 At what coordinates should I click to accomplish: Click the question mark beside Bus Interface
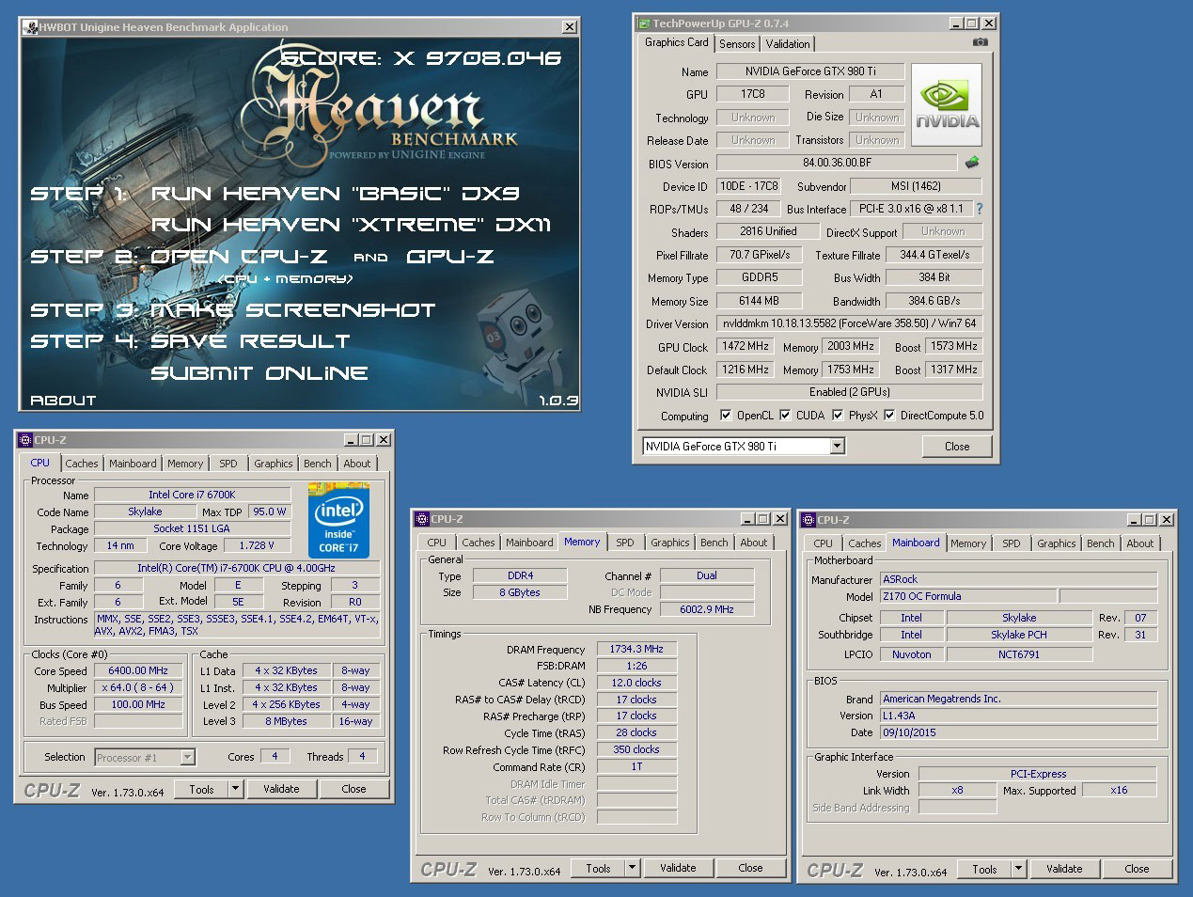[x=980, y=209]
